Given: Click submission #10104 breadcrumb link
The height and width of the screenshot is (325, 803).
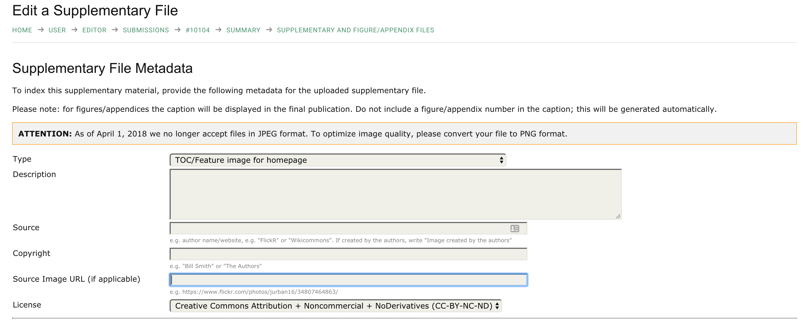Looking at the screenshot, I should (197, 30).
